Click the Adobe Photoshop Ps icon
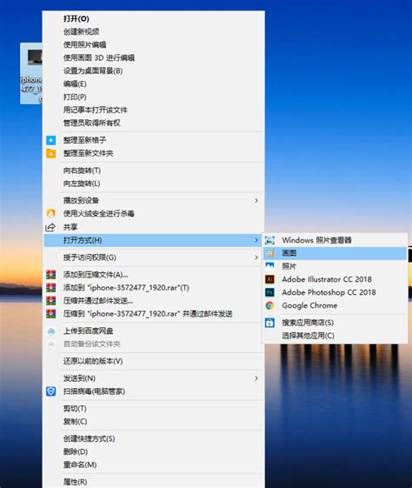The image size is (412, 488). click(x=269, y=292)
